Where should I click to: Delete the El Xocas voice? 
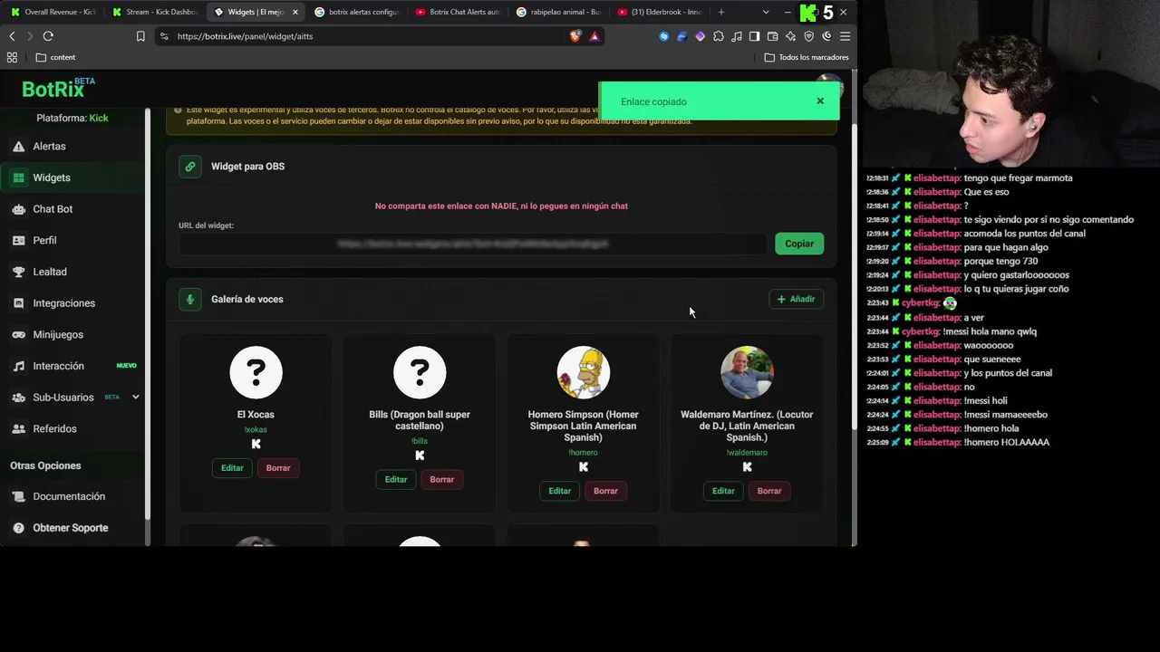tap(278, 468)
